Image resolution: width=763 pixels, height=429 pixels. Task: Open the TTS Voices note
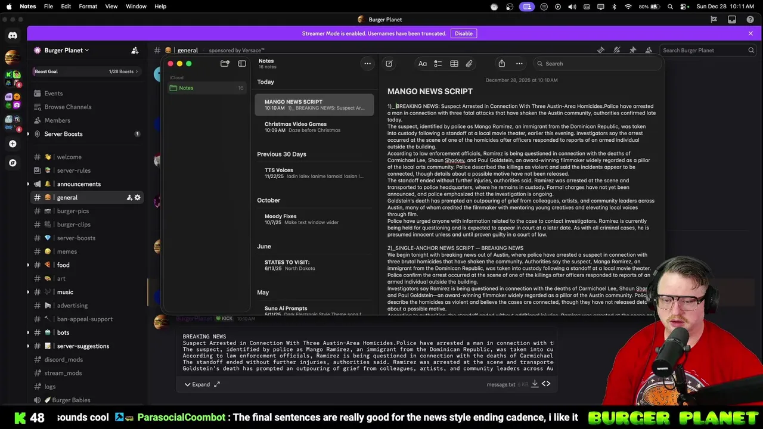pos(314,173)
